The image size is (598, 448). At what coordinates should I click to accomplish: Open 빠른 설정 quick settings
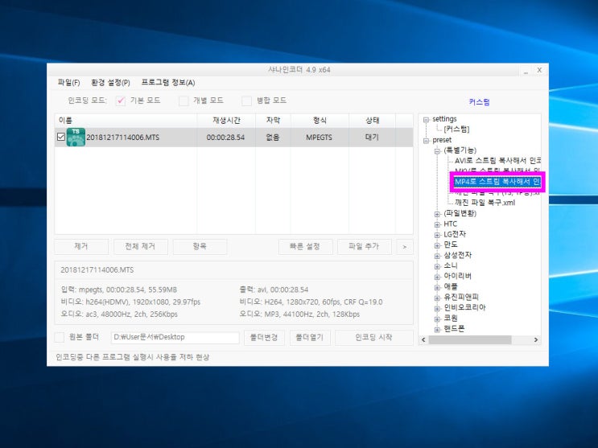(305, 246)
